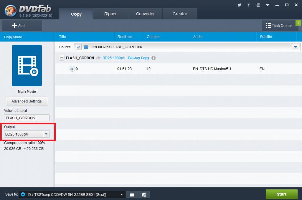Click the Add button

pos(22,26)
